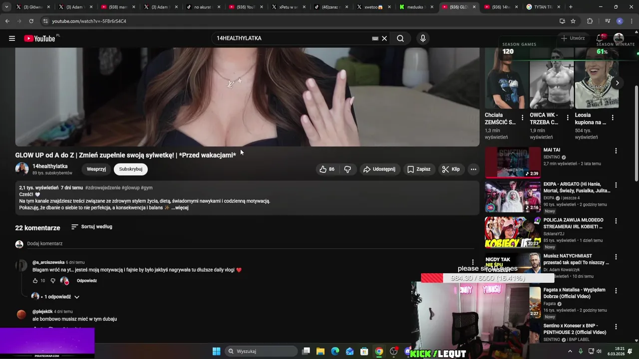Start voice search with microphone icon
This screenshot has width=639, height=359.
point(423,38)
